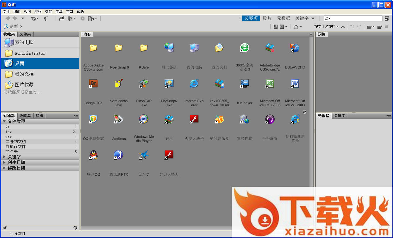Toggle the lnk file type filter
Viewport: 393px width, 238px height.
coord(40,132)
